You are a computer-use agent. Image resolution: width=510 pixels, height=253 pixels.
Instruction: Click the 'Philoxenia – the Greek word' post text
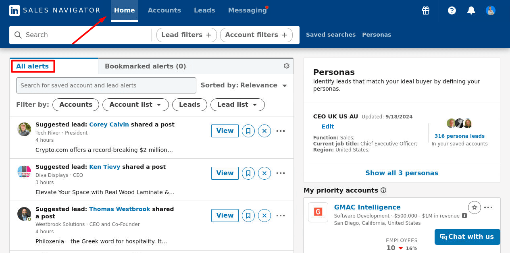tap(101, 242)
